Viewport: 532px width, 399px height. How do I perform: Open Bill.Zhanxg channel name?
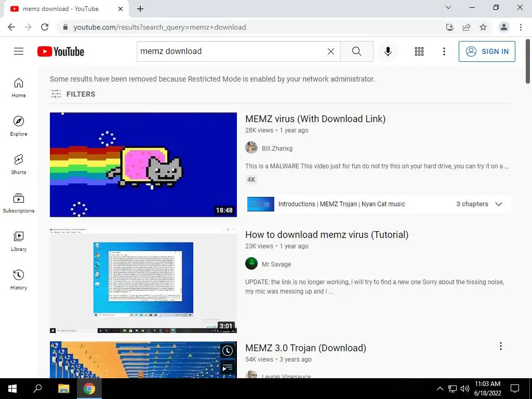click(277, 148)
